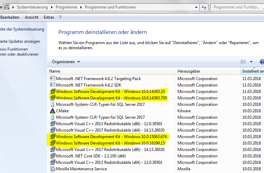Click Mozilla publisher cell
Image resolution: width=264 pixels, height=173 pixels.
pos(184,169)
